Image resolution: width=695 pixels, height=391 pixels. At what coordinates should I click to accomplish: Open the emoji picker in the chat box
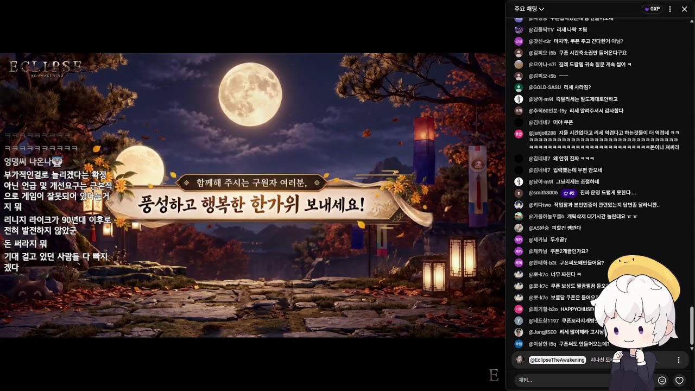coord(662,380)
